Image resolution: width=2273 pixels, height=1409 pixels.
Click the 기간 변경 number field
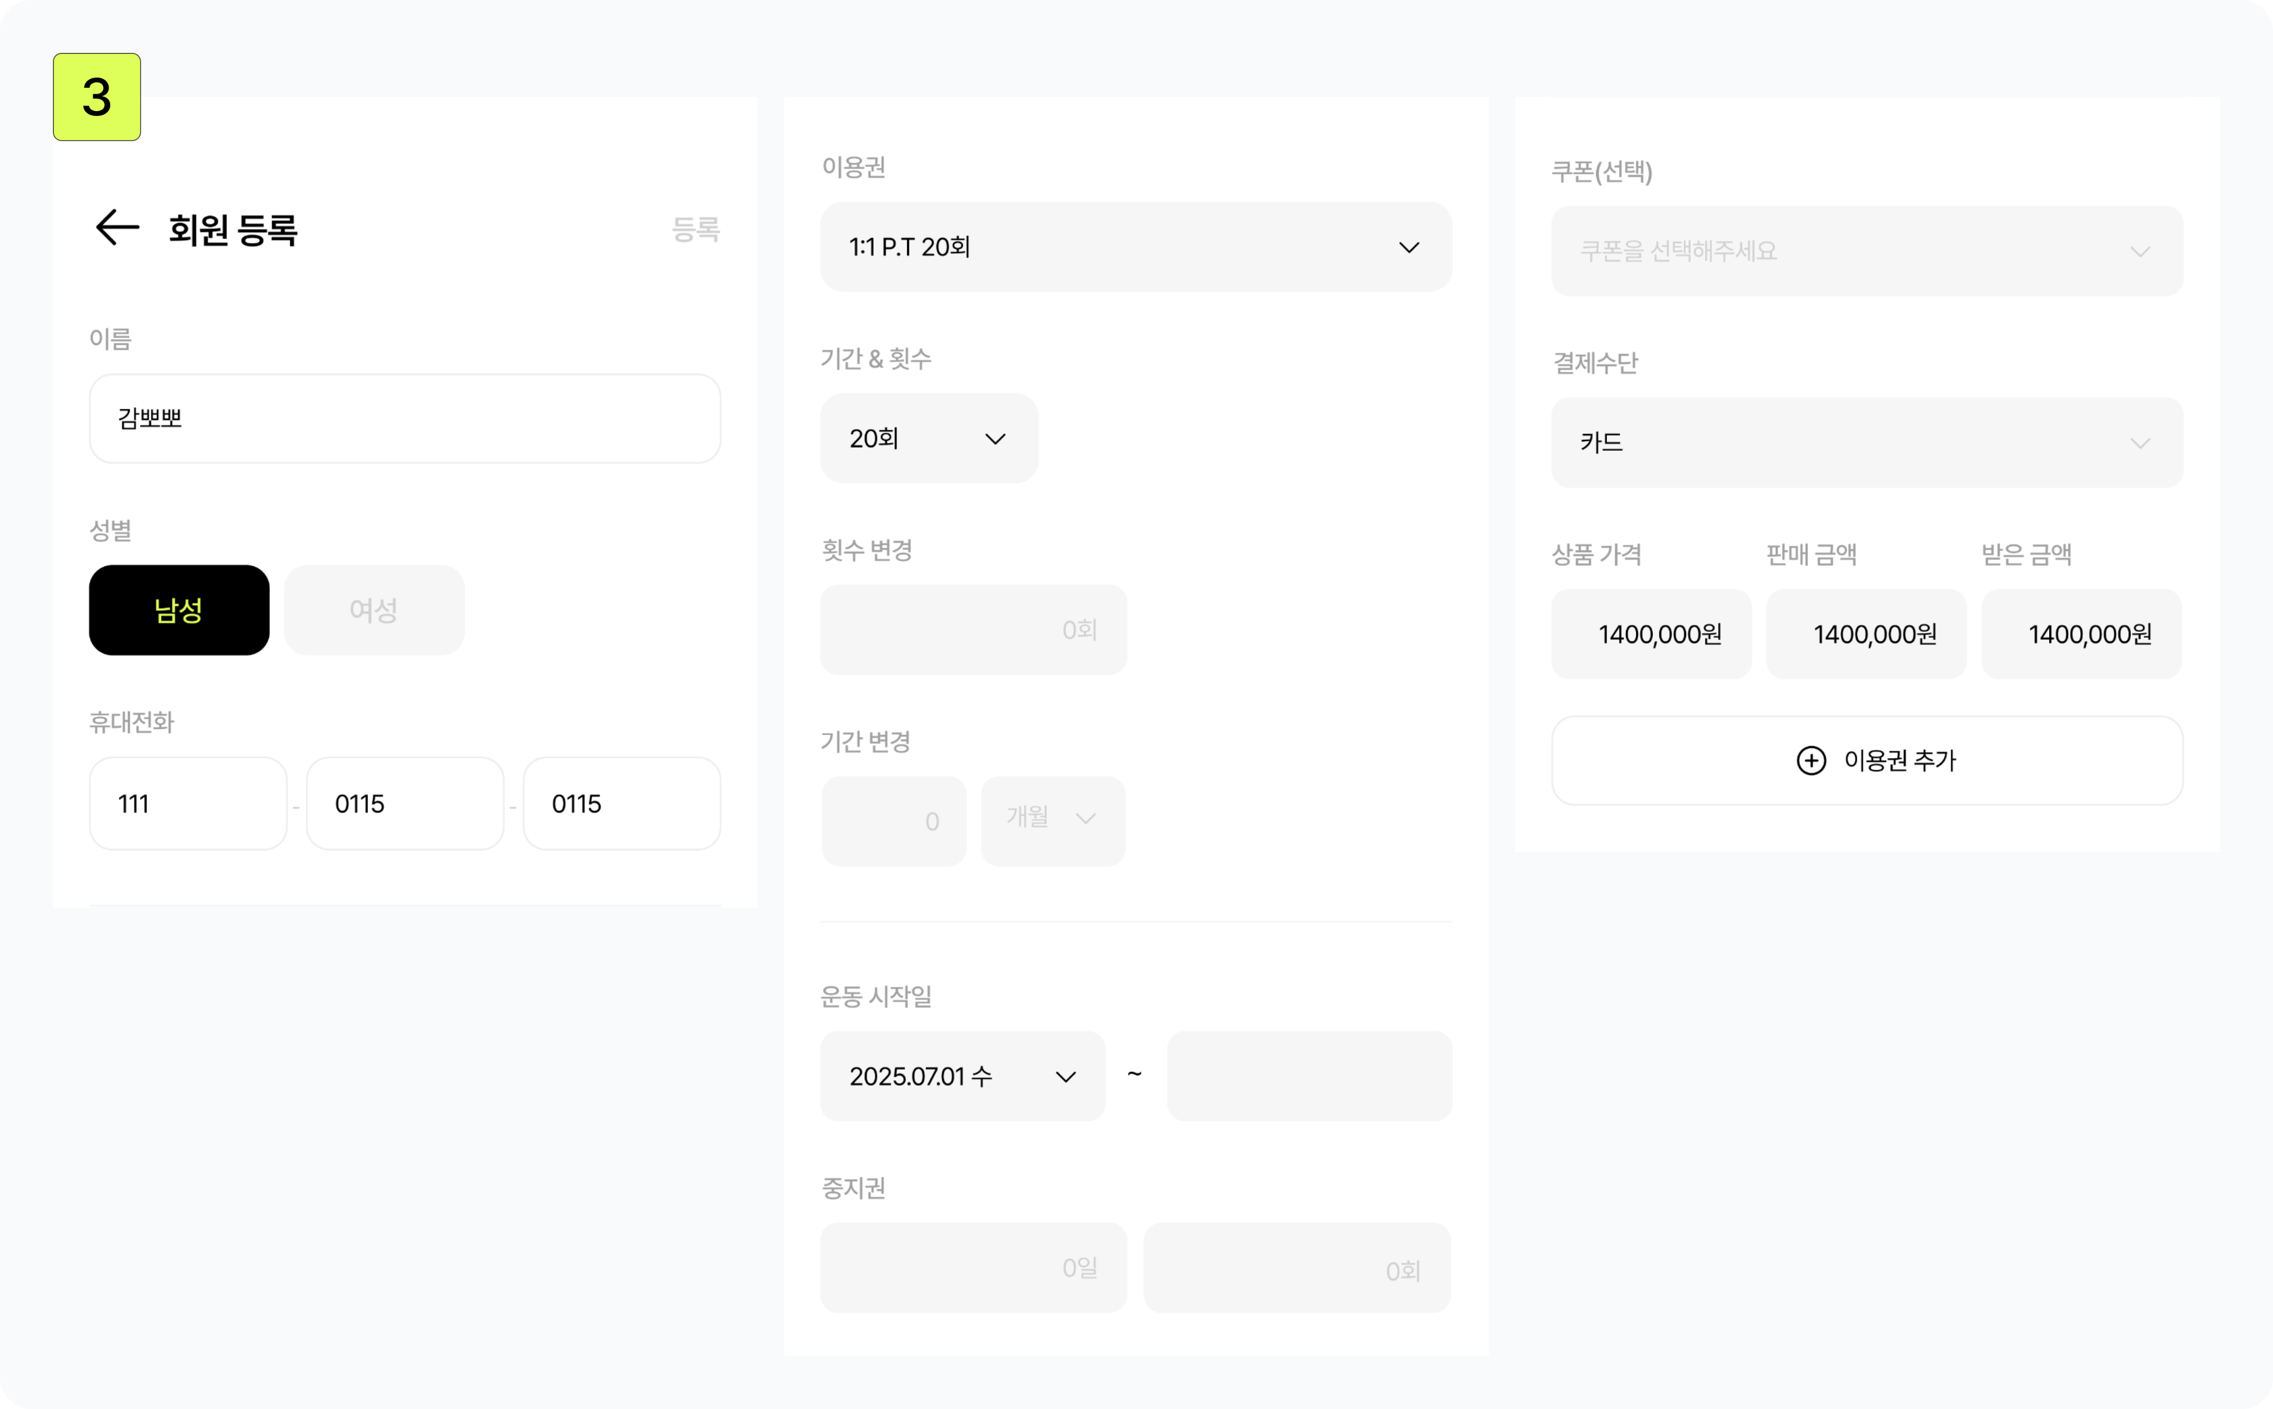point(893,821)
